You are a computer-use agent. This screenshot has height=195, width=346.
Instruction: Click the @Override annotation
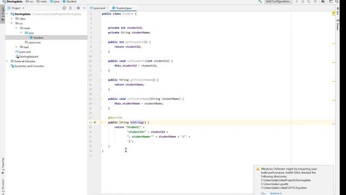(x=115, y=118)
